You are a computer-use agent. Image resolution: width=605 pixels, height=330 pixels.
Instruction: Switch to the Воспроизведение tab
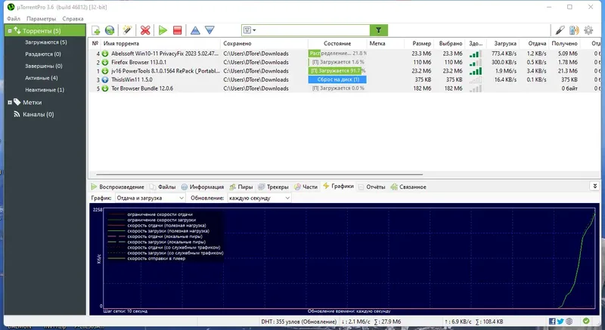click(x=117, y=187)
